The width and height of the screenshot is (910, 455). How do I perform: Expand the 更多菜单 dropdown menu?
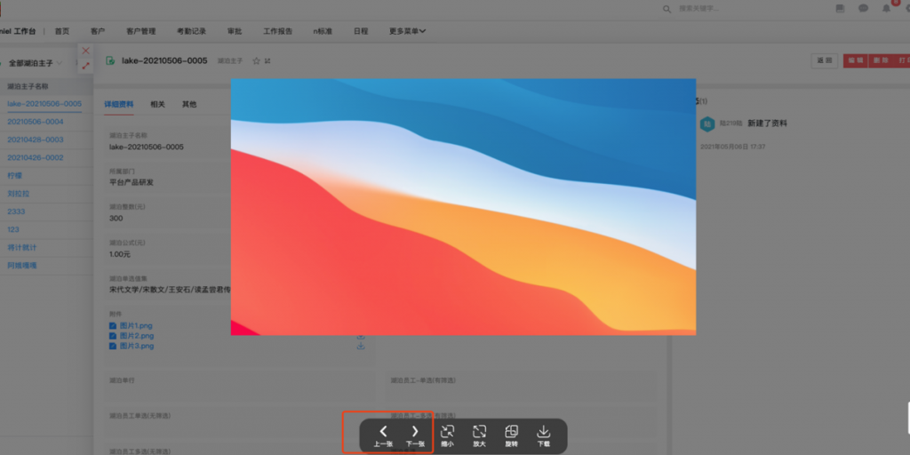[x=407, y=31]
